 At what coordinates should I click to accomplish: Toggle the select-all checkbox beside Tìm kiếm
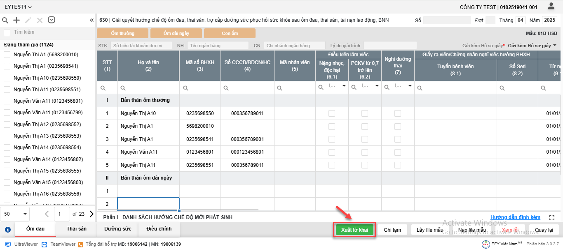tap(7, 32)
